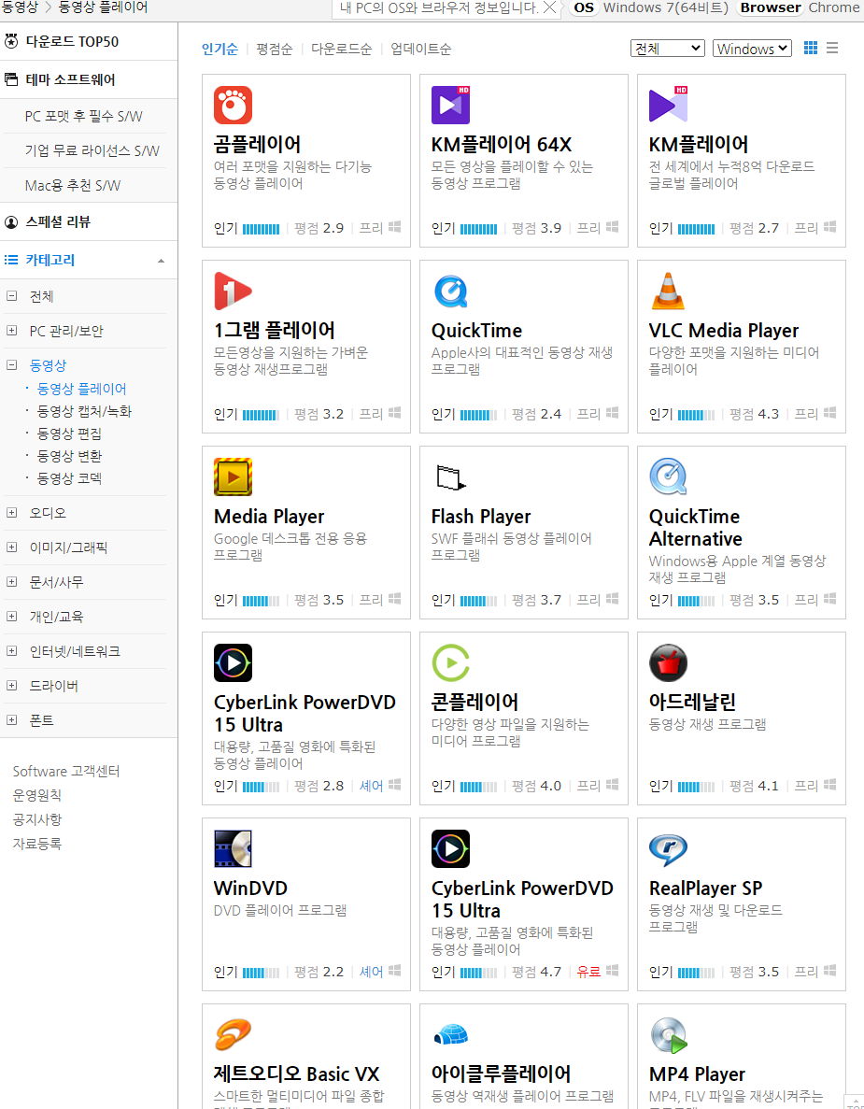
Task: Click the 콘플레이어 green play icon
Action: tap(450, 662)
